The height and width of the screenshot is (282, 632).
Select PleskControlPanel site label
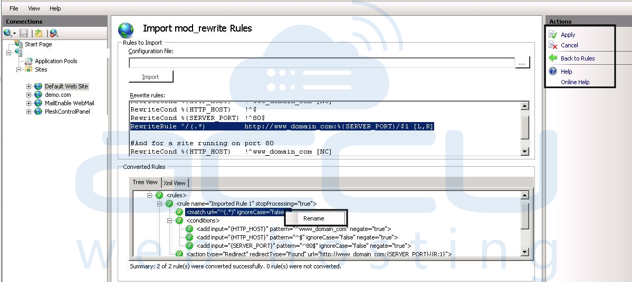[x=68, y=112]
